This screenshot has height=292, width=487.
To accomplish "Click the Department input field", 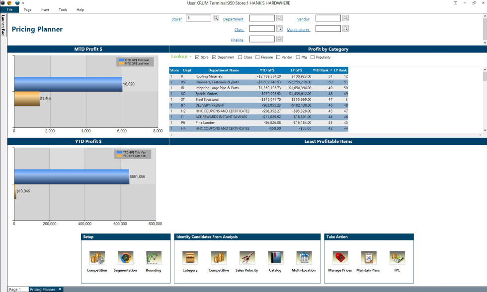I will [262, 18].
